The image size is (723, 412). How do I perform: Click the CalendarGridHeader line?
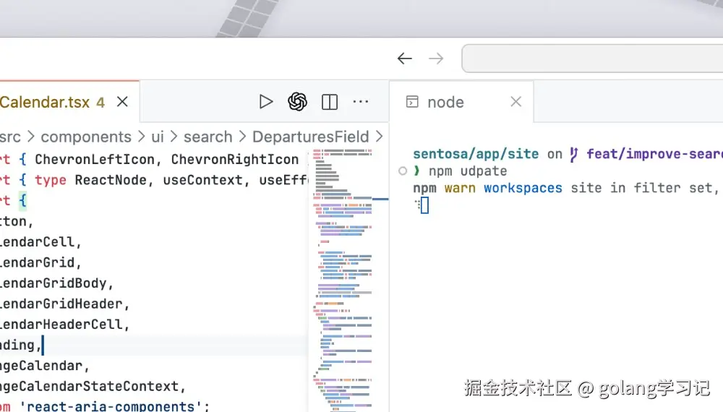click(64, 304)
